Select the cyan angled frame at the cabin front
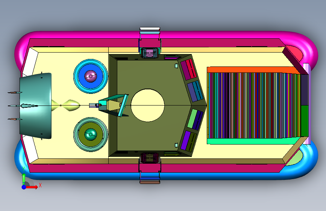326x211 pixels. point(123,105)
